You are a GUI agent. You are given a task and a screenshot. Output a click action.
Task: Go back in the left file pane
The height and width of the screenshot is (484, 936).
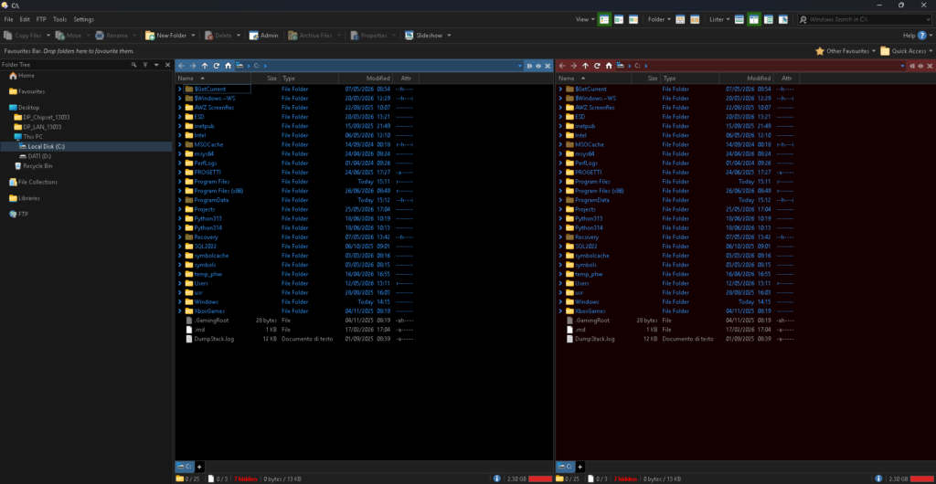(x=181, y=66)
